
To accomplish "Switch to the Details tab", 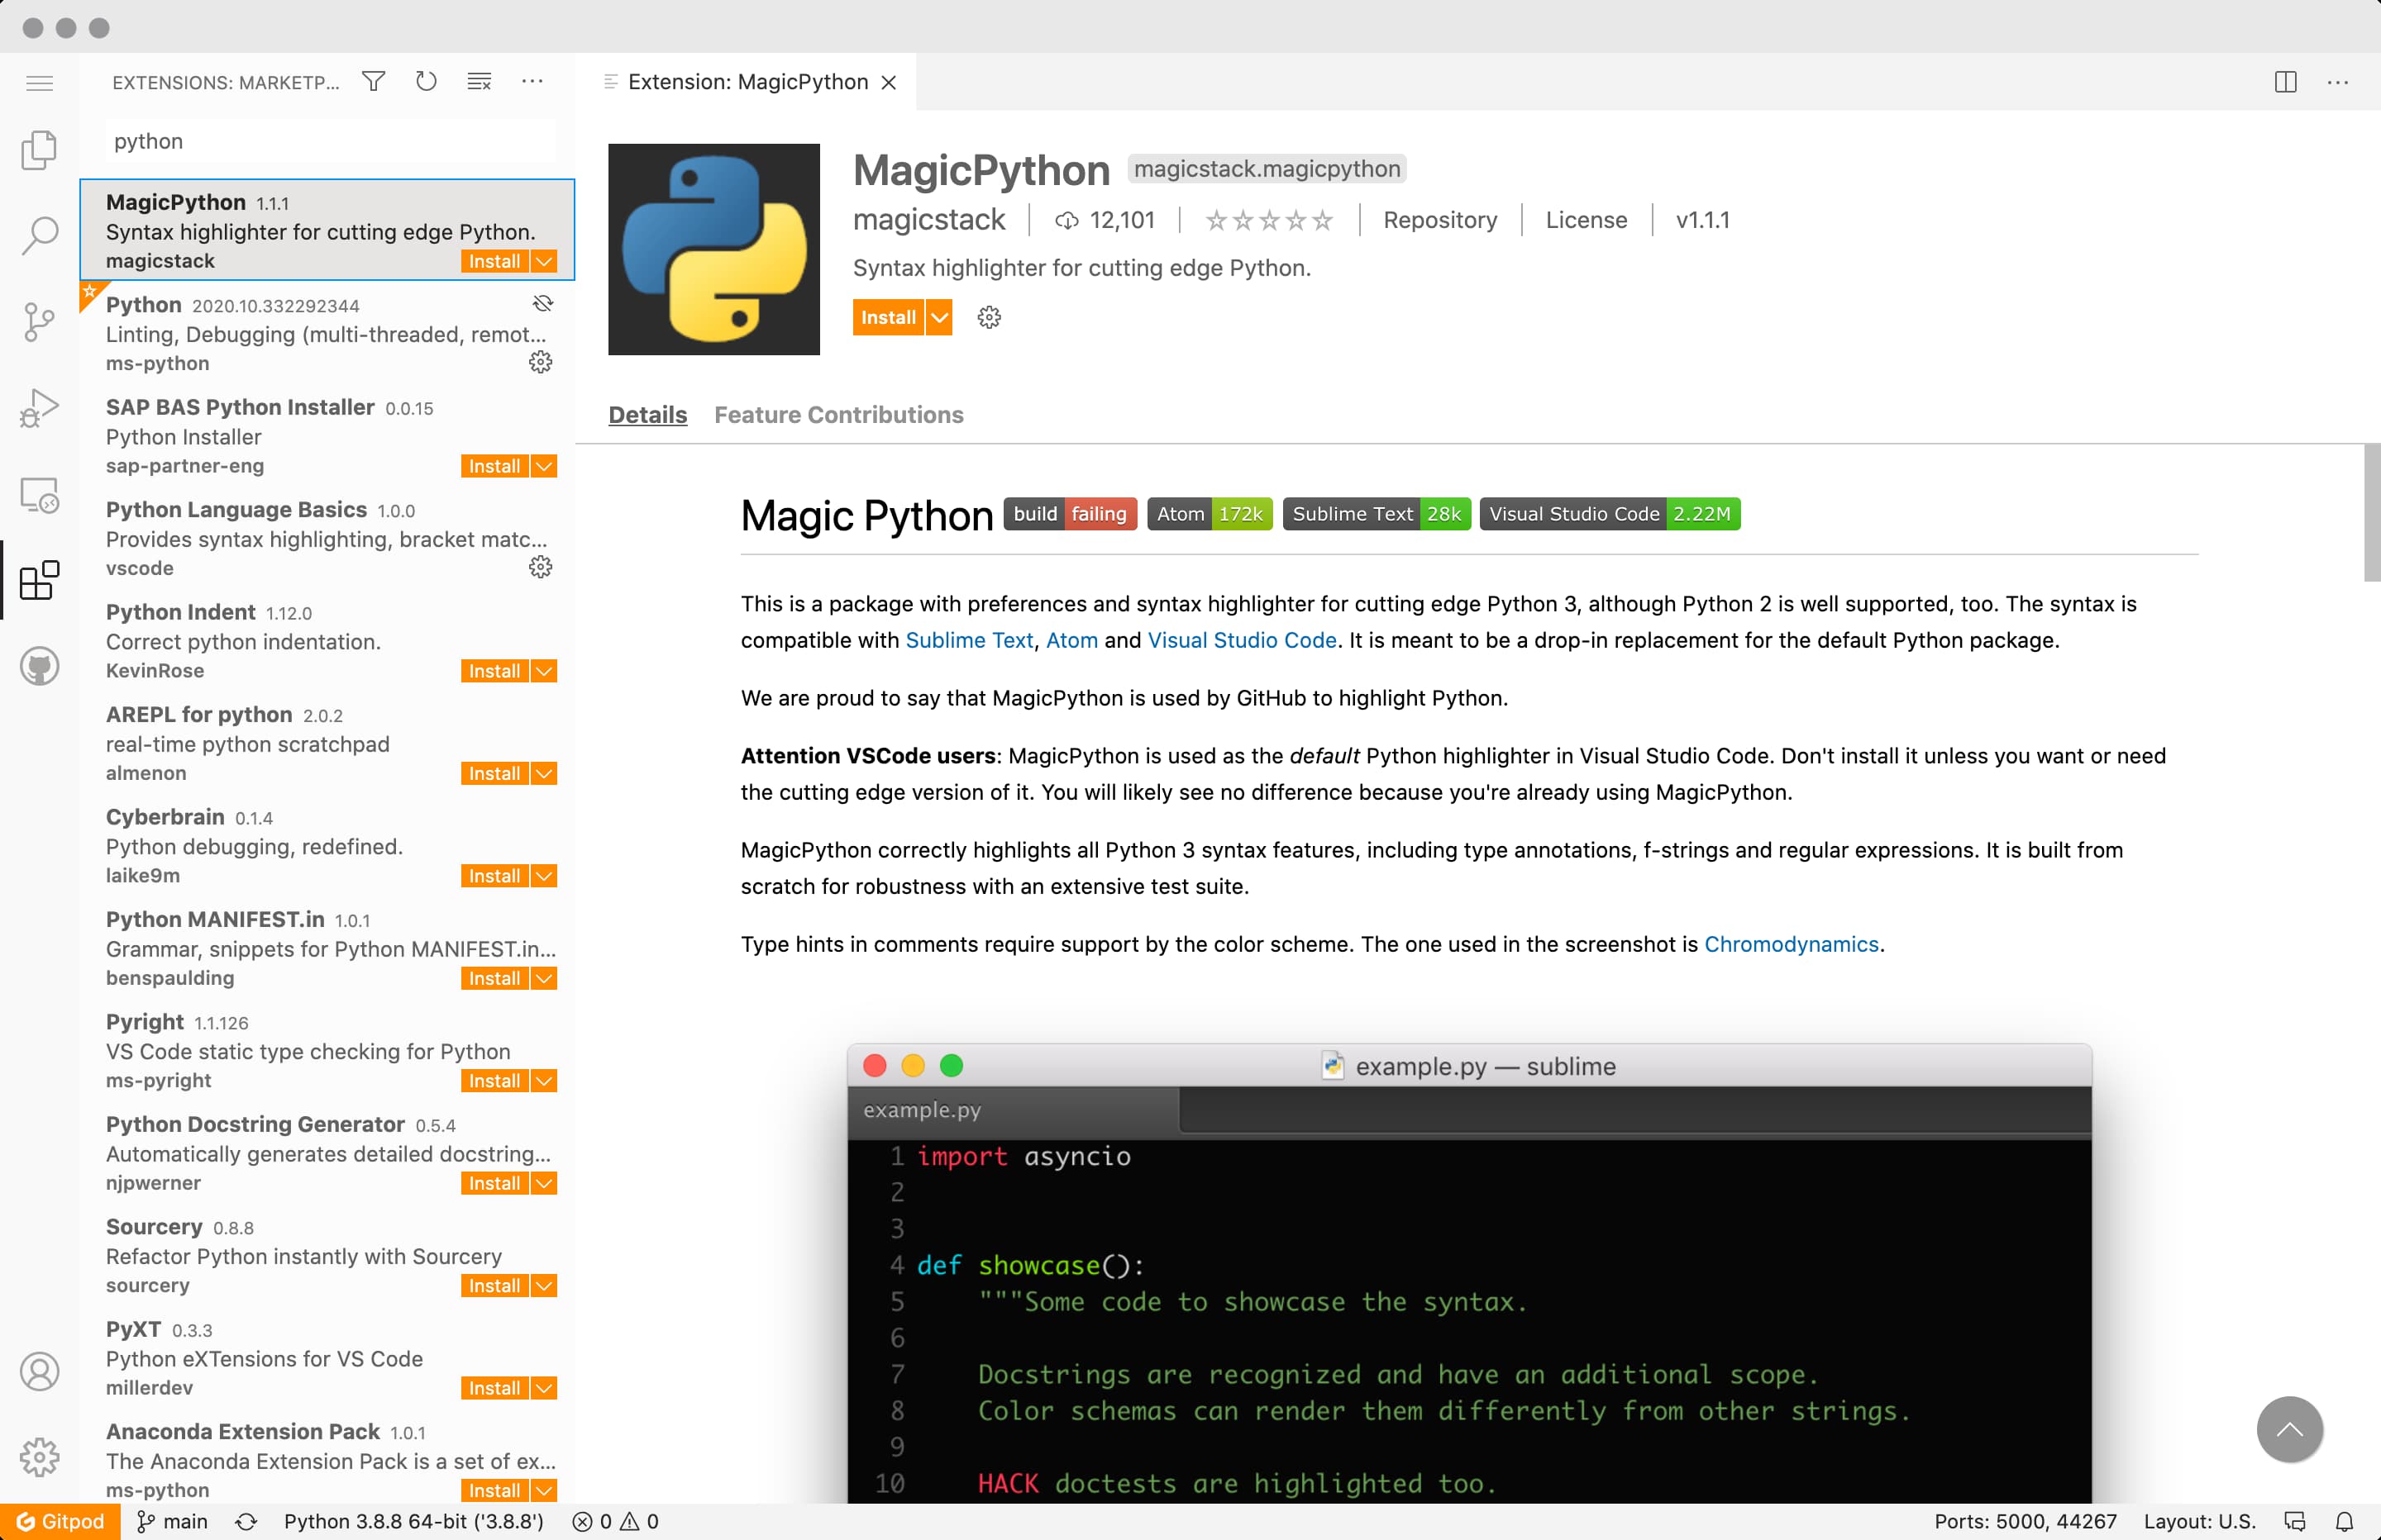I will tap(647, 415).
